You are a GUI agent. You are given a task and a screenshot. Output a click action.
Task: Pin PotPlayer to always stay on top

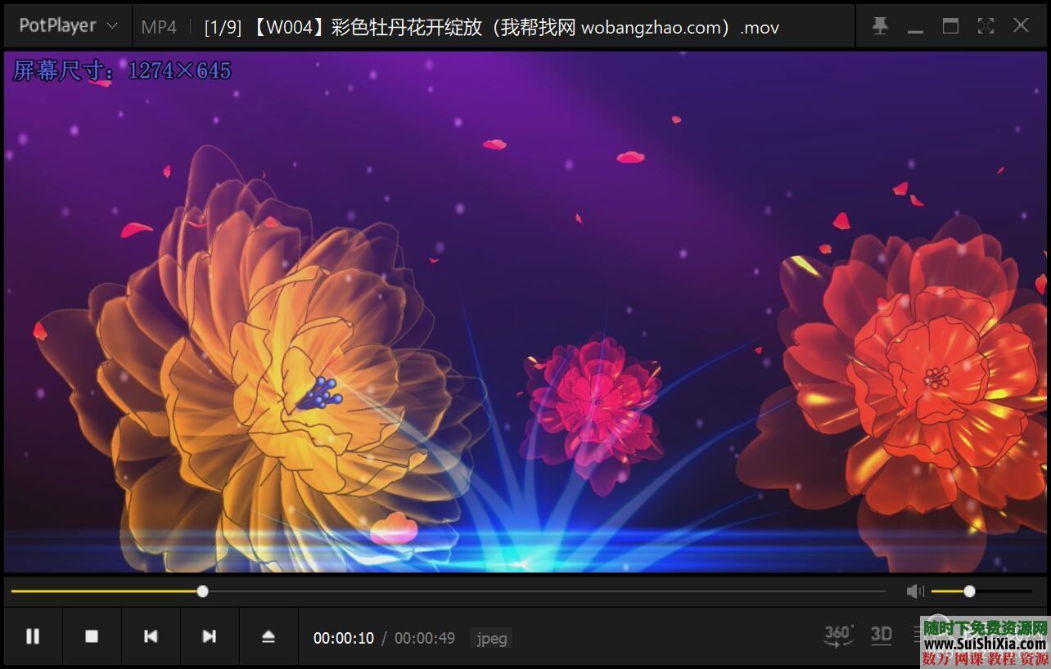pyautogui.click(x=880, y=25)
